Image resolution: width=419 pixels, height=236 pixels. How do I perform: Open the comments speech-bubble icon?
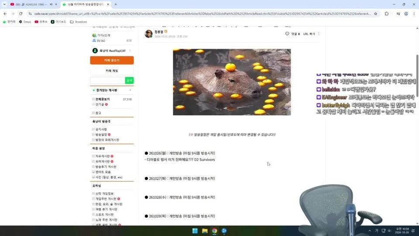click(x=287, y=34)
